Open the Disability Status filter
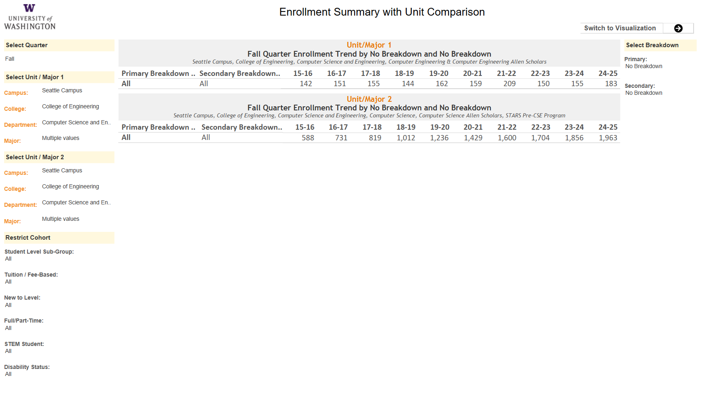The width and height of the screenshot is (701, 394). click(59, 374)
